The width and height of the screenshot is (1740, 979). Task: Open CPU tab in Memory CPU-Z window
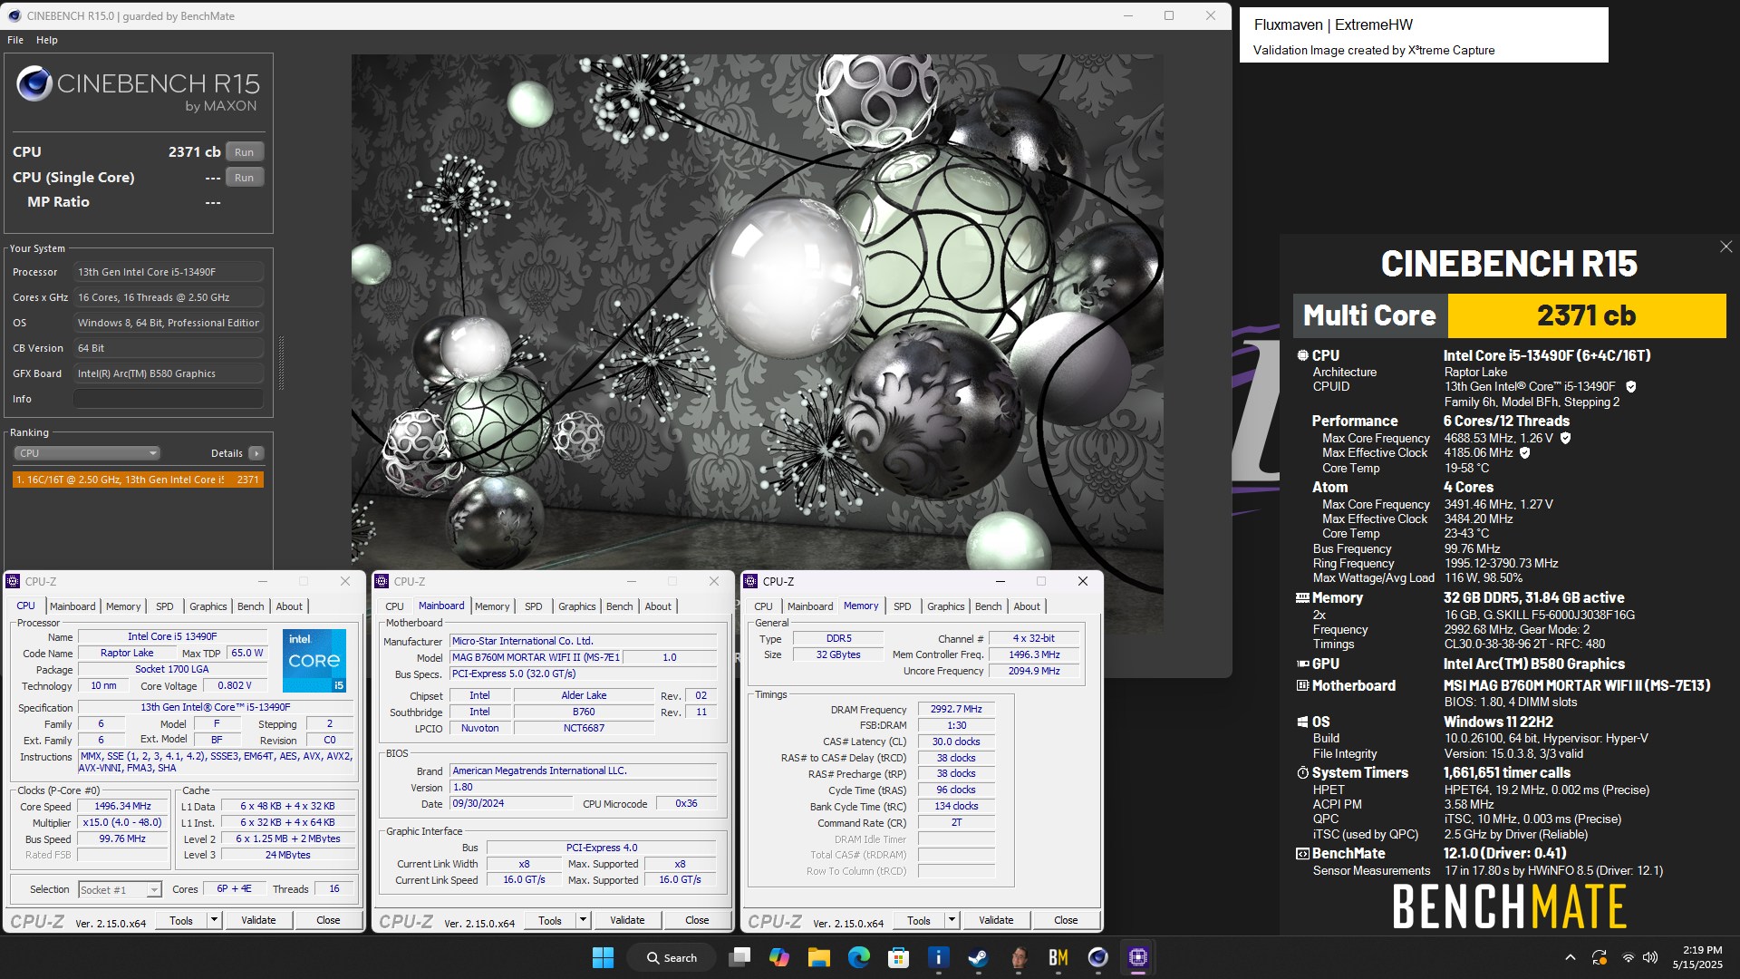coord(764,606)
